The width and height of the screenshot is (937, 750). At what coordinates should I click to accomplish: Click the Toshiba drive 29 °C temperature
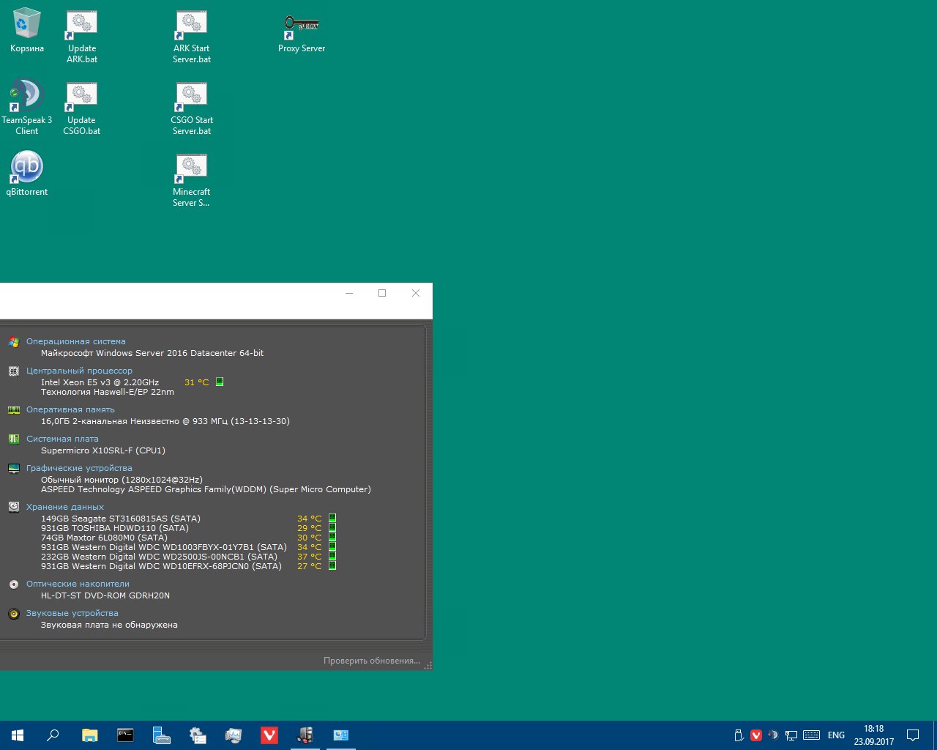(309, 528)
